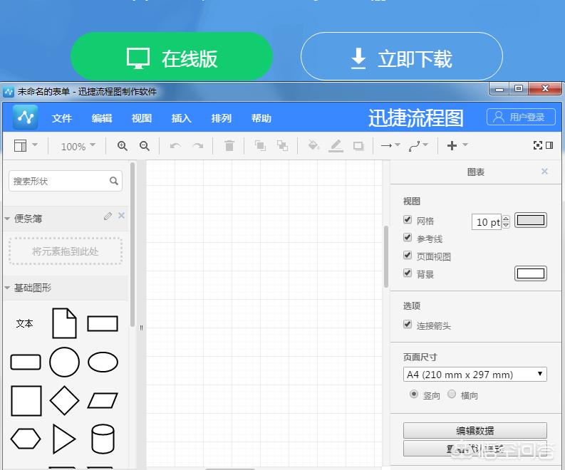Open the 100% zoom dropdown
Screen dimensions: 565x470
78,146
